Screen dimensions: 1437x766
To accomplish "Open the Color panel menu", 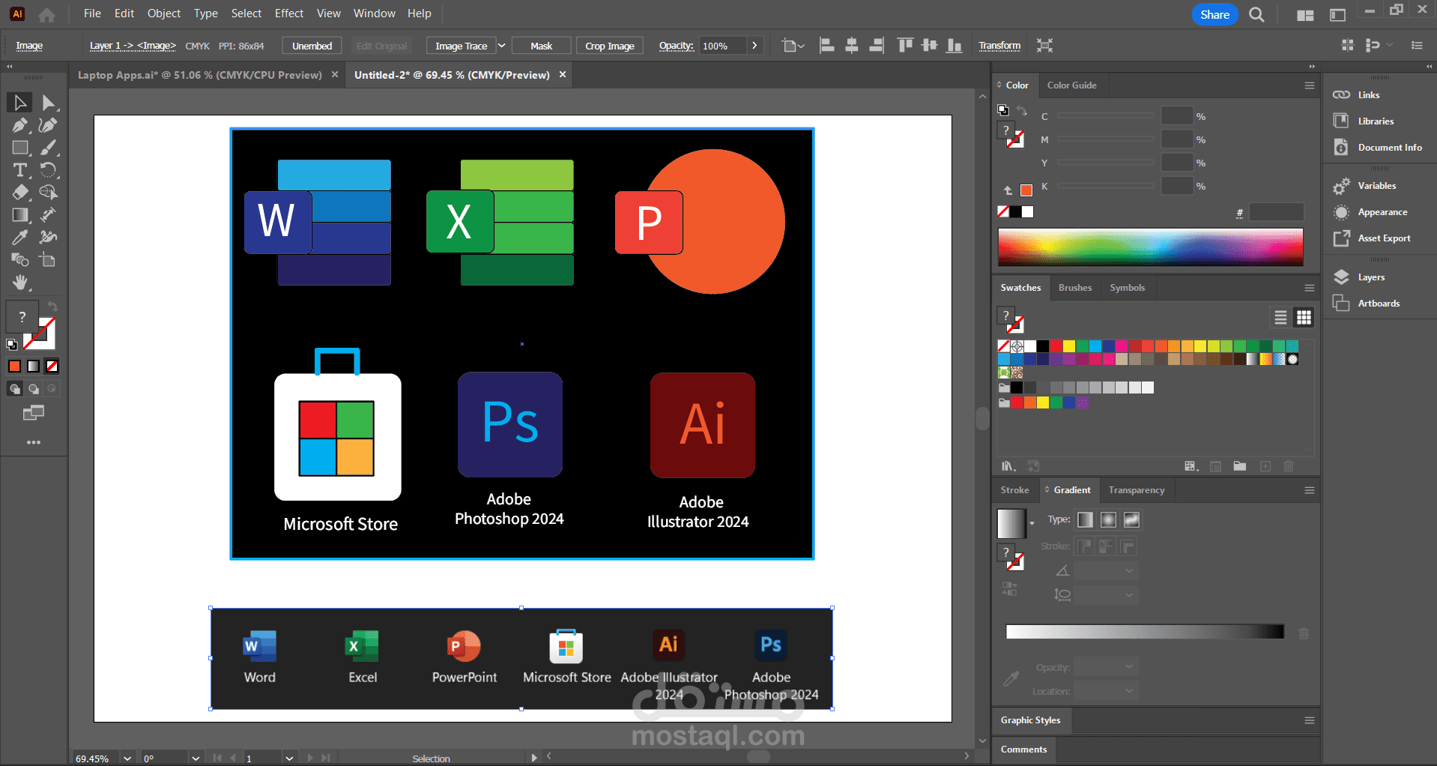I will pos(1310,85).
